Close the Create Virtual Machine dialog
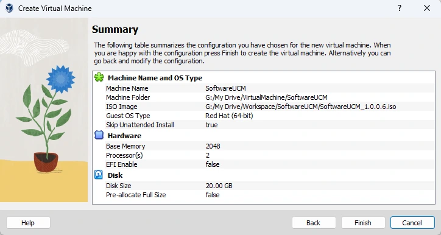The width and height of the screenshot is (441, 235). coord(426,8)
